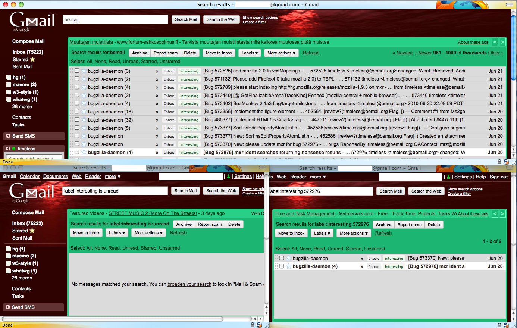Show previous ad arrow in bemail window
Screen dimensions: 517x328
pos(495,42)
